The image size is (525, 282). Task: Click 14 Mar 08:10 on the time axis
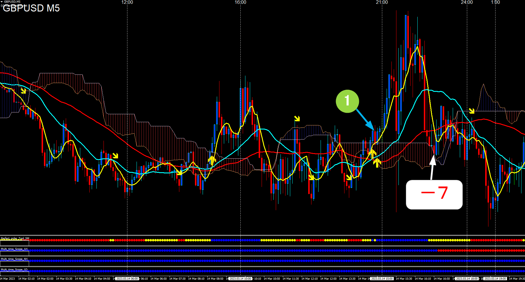click(x=196, y=279)
